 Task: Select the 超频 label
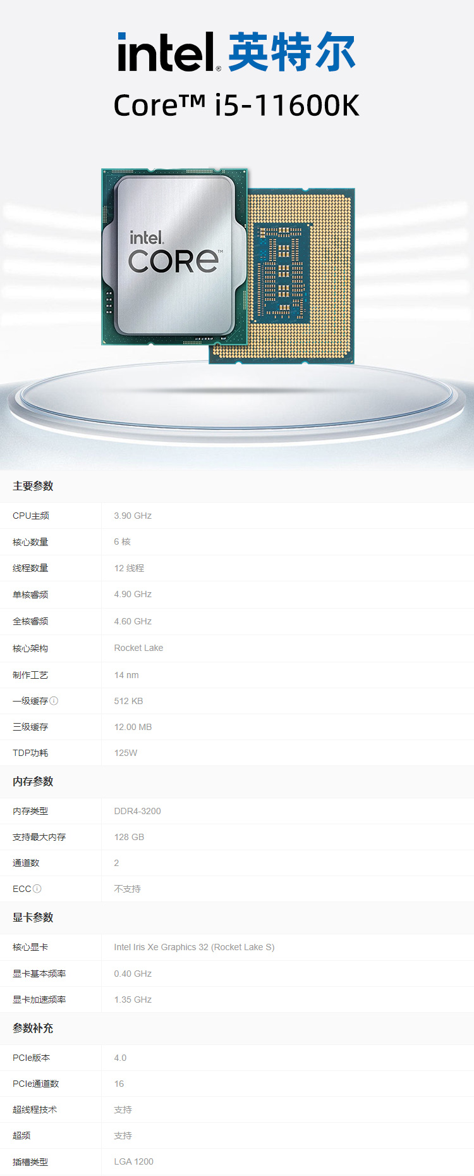(x=21, y=1136)
